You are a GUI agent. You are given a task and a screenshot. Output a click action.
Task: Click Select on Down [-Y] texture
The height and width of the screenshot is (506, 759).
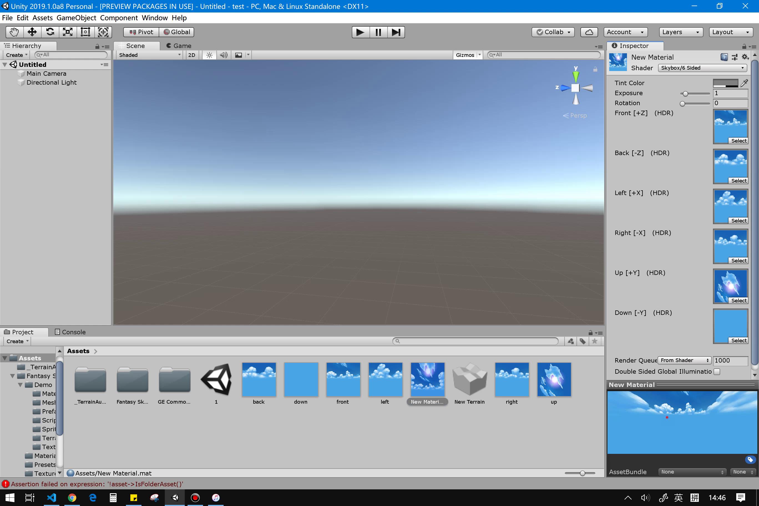coord(739,340)
